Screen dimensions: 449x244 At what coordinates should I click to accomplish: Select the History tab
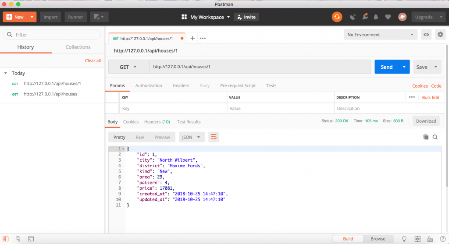pyautogui.click(x=25, y=47)
